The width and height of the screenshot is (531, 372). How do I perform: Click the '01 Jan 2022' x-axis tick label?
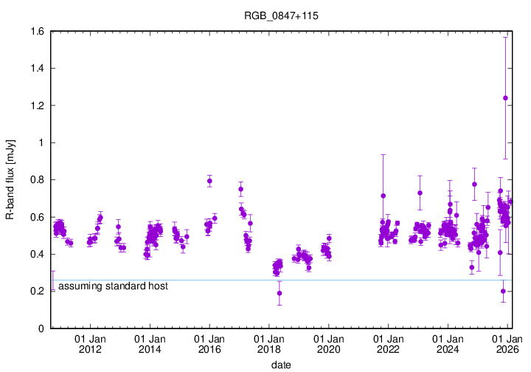coord(388,344)
